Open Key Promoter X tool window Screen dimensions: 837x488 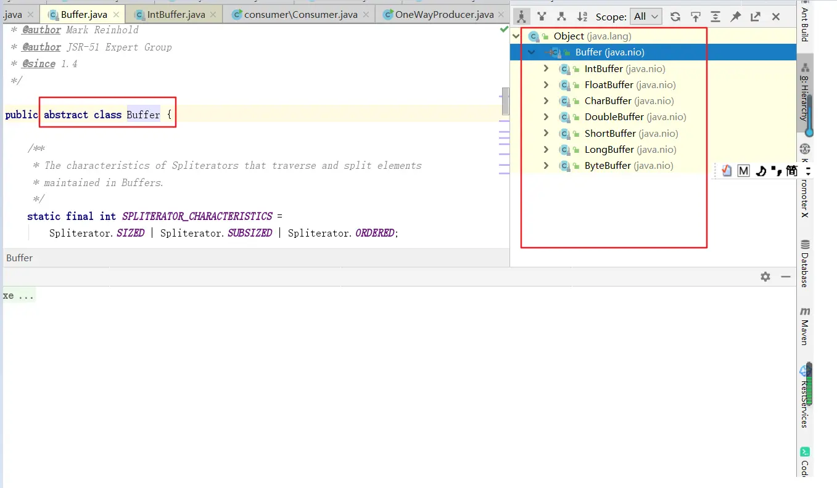(x=804, y=181)
